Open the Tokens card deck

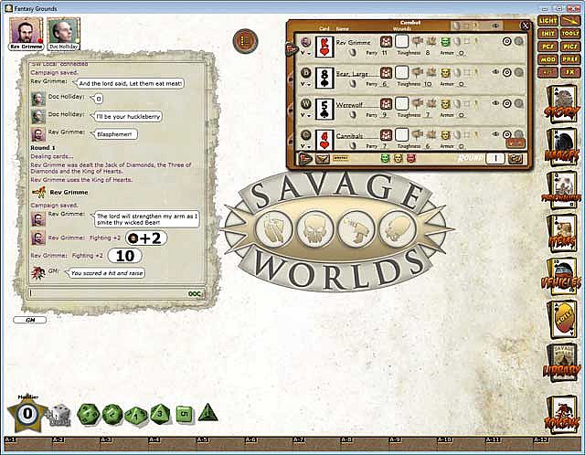pyautogui.click(x=562, y=414)
